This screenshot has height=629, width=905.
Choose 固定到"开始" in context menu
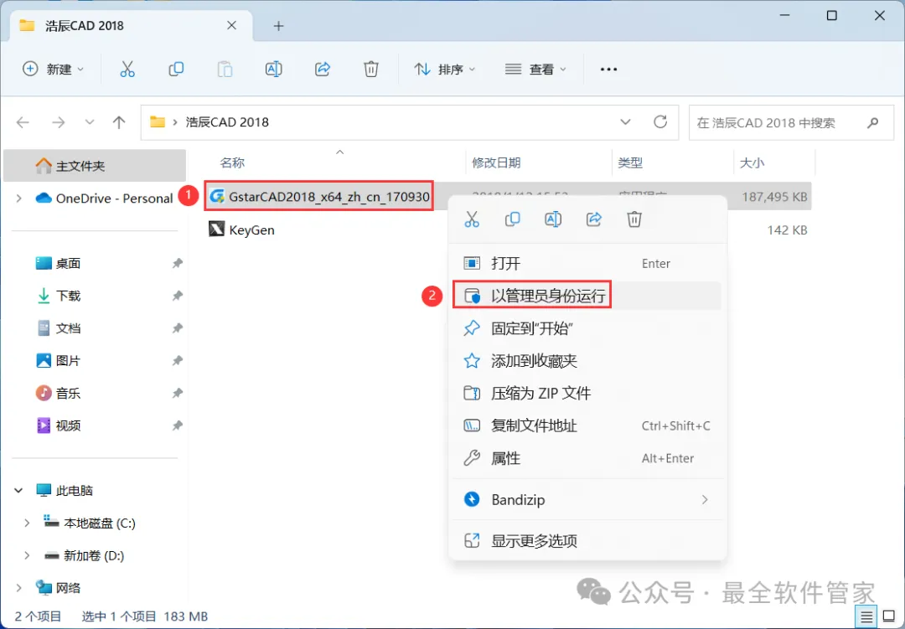(587, 328)
